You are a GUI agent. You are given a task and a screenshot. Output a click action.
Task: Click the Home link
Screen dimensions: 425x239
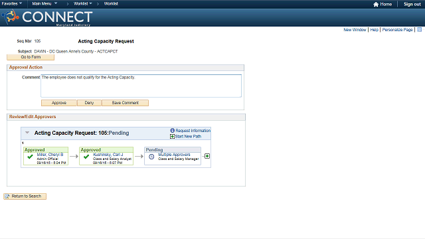386,5
